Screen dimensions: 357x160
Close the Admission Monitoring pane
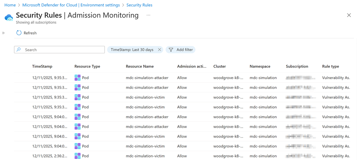click(349, 15)
